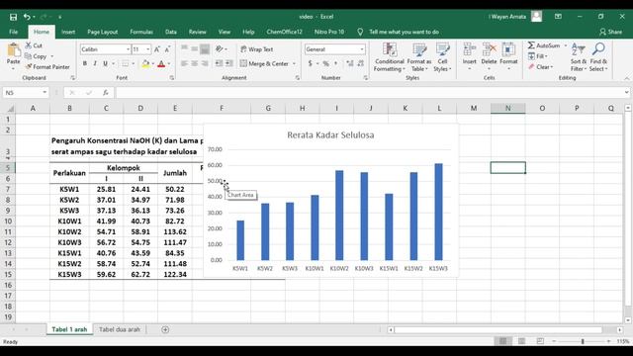Toggle Middle Align
Image resolution: width=633 pixels, height=356 pixels.
pos(195,48)
